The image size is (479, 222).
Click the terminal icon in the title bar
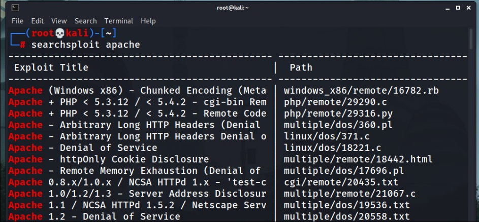coord(15,8)
